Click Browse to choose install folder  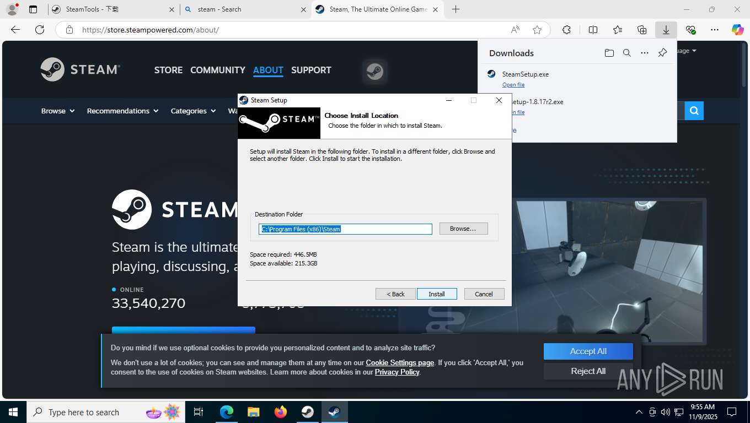pos(463,229)
